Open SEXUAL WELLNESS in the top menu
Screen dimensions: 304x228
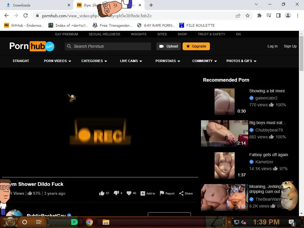coord(104,34)
